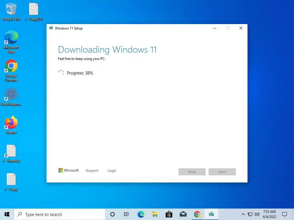The image size is (294, 220).
Task: Select Firefox desktop shortcut
Action: [x=11, y=125]
